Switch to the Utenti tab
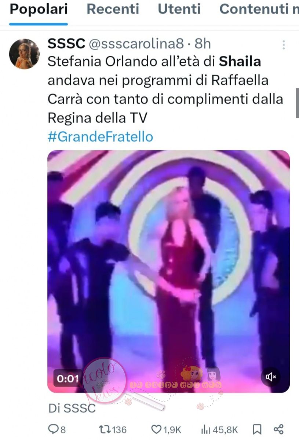Image resolution: width=299 pixels, height=440 pixels. (179, 9)
